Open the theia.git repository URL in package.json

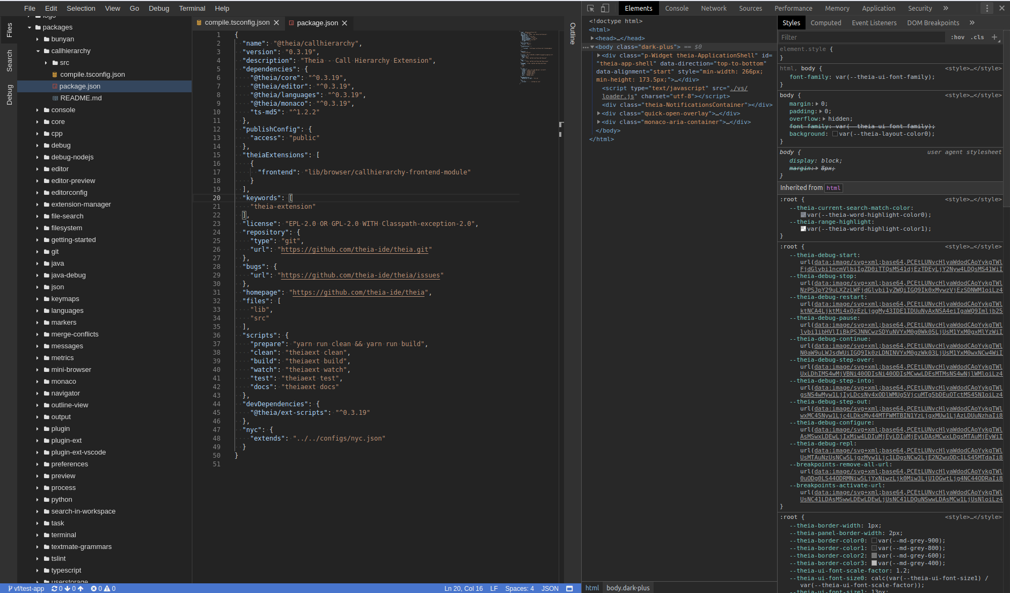coord(355,249)
